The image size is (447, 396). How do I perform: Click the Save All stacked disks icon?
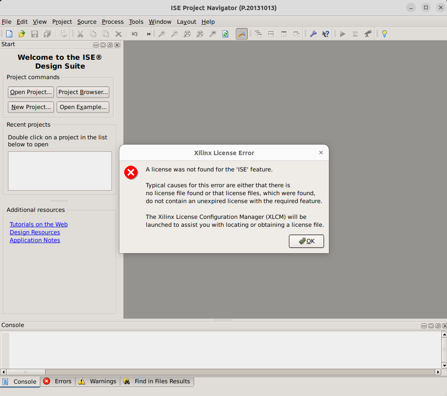(47, 34)
